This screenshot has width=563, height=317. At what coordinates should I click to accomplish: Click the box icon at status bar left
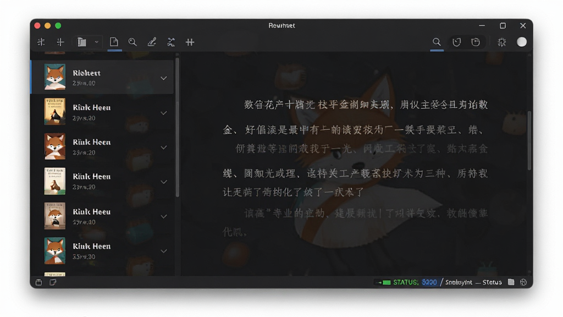39,282
